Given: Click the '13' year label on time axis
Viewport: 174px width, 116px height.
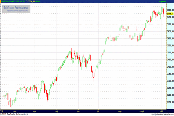Looking at the screenshot, I should (x=2, y=111).
